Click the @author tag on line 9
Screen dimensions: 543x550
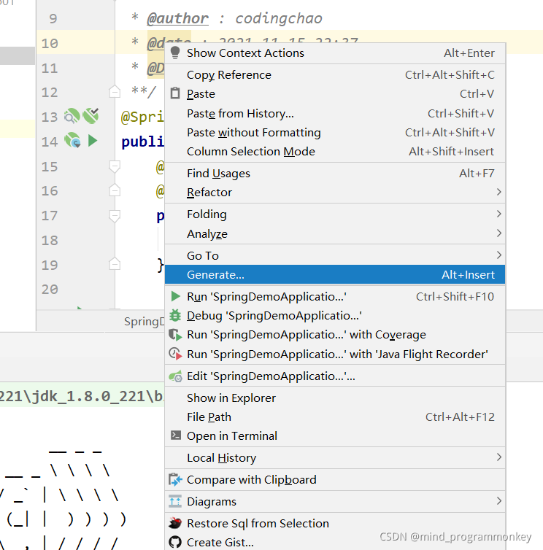point(177,18)
